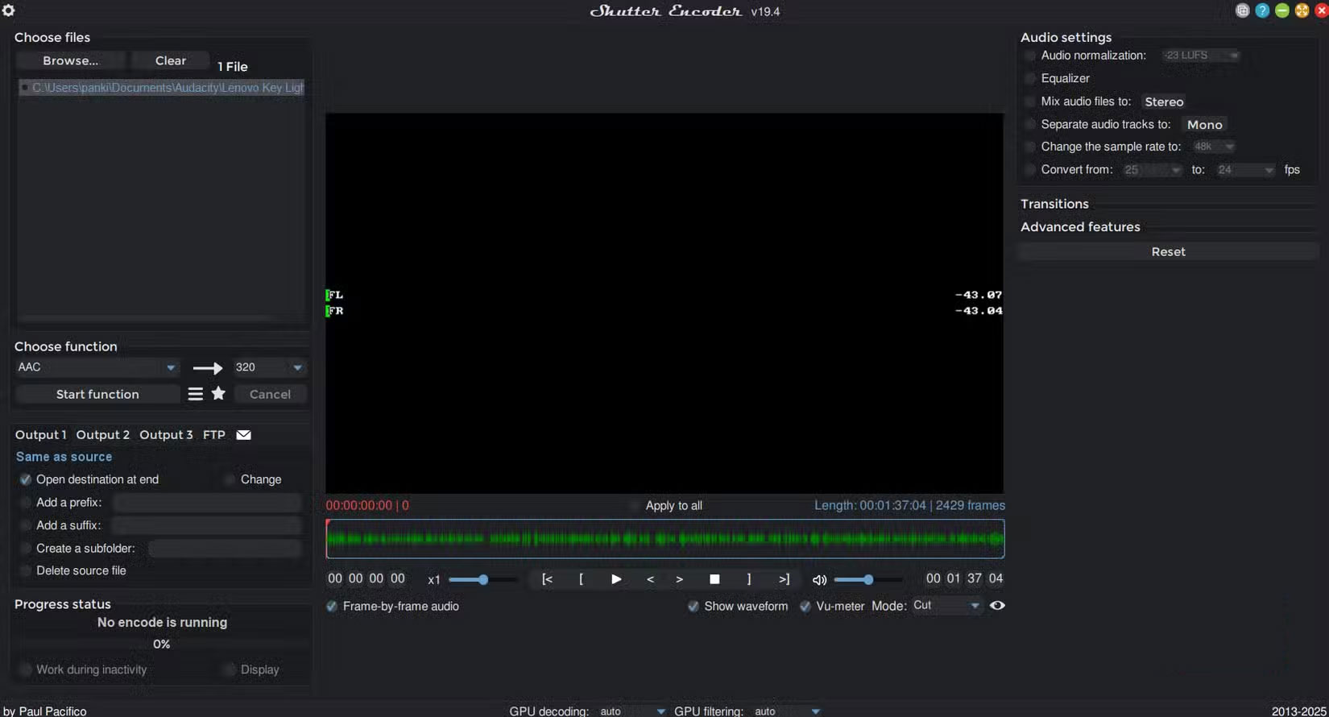Jump to the end of the clip

click(x=784, y=579)
